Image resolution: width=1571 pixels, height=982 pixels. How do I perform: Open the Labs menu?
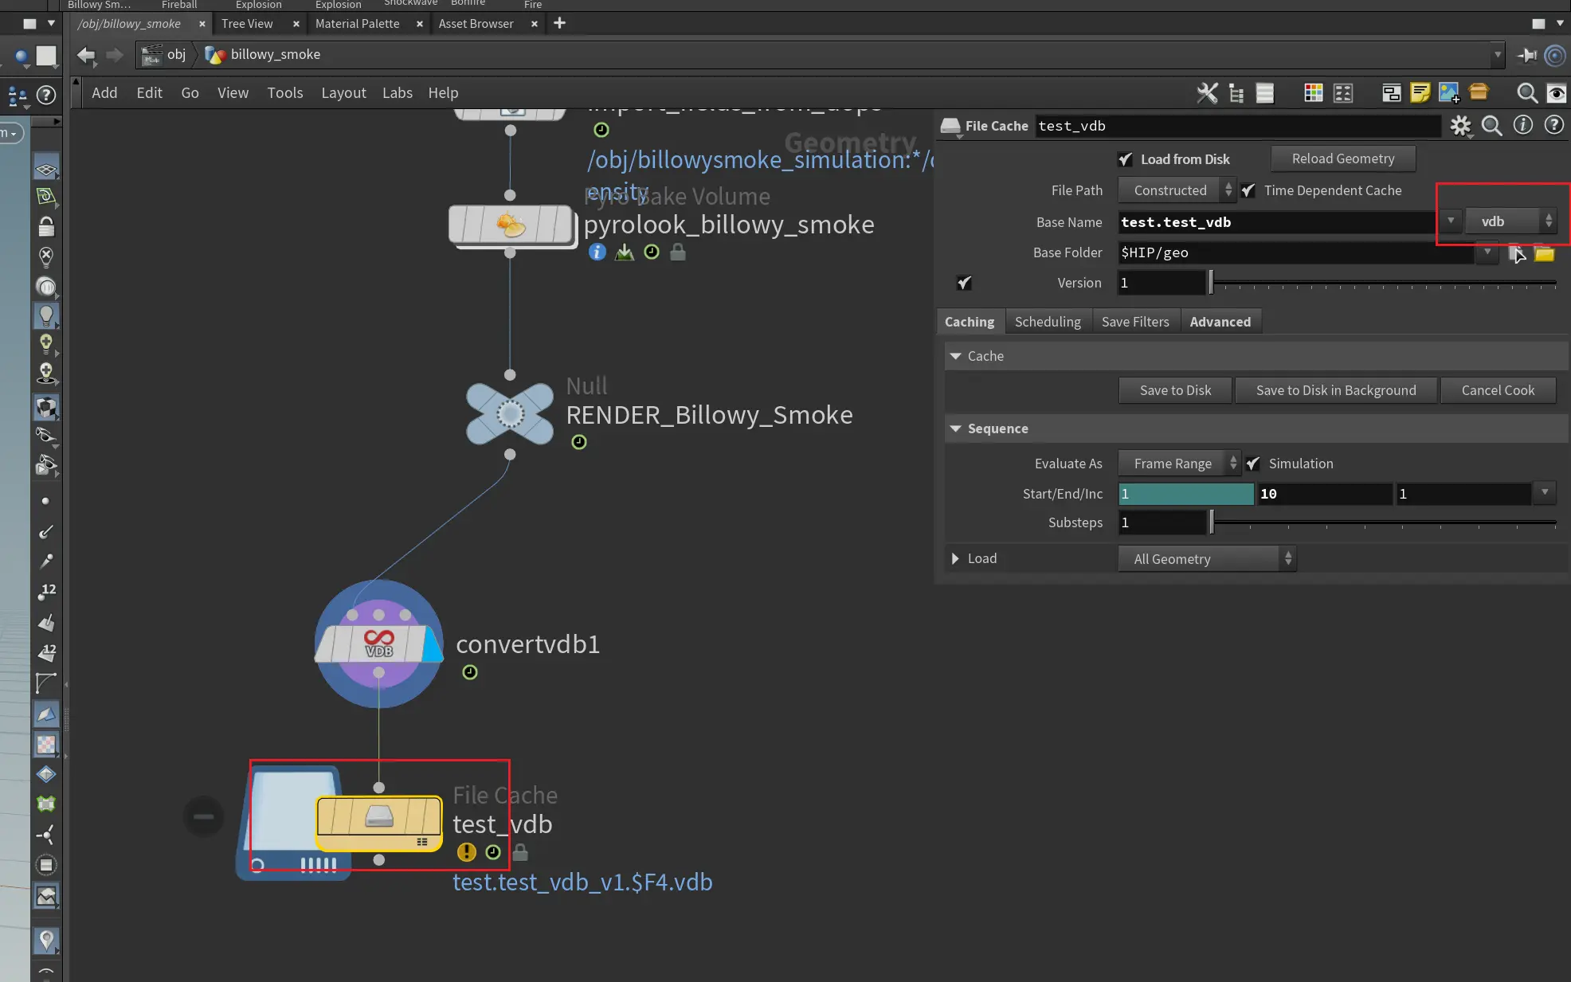click(397, 93)
